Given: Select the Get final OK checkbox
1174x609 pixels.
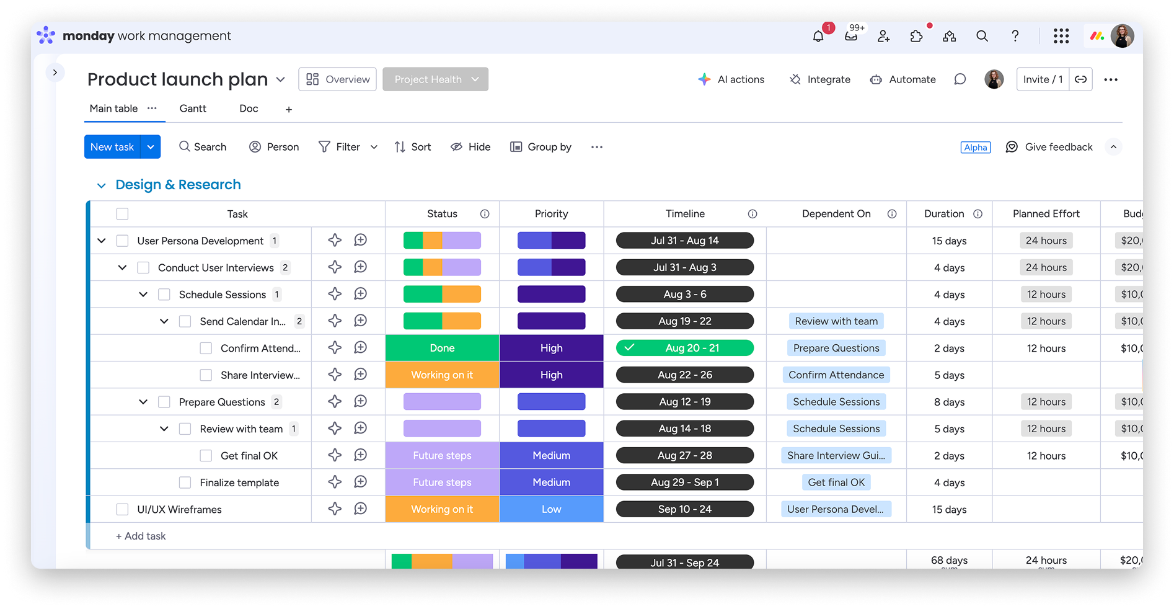Looking at the screenshot, I should pos(206,456).
